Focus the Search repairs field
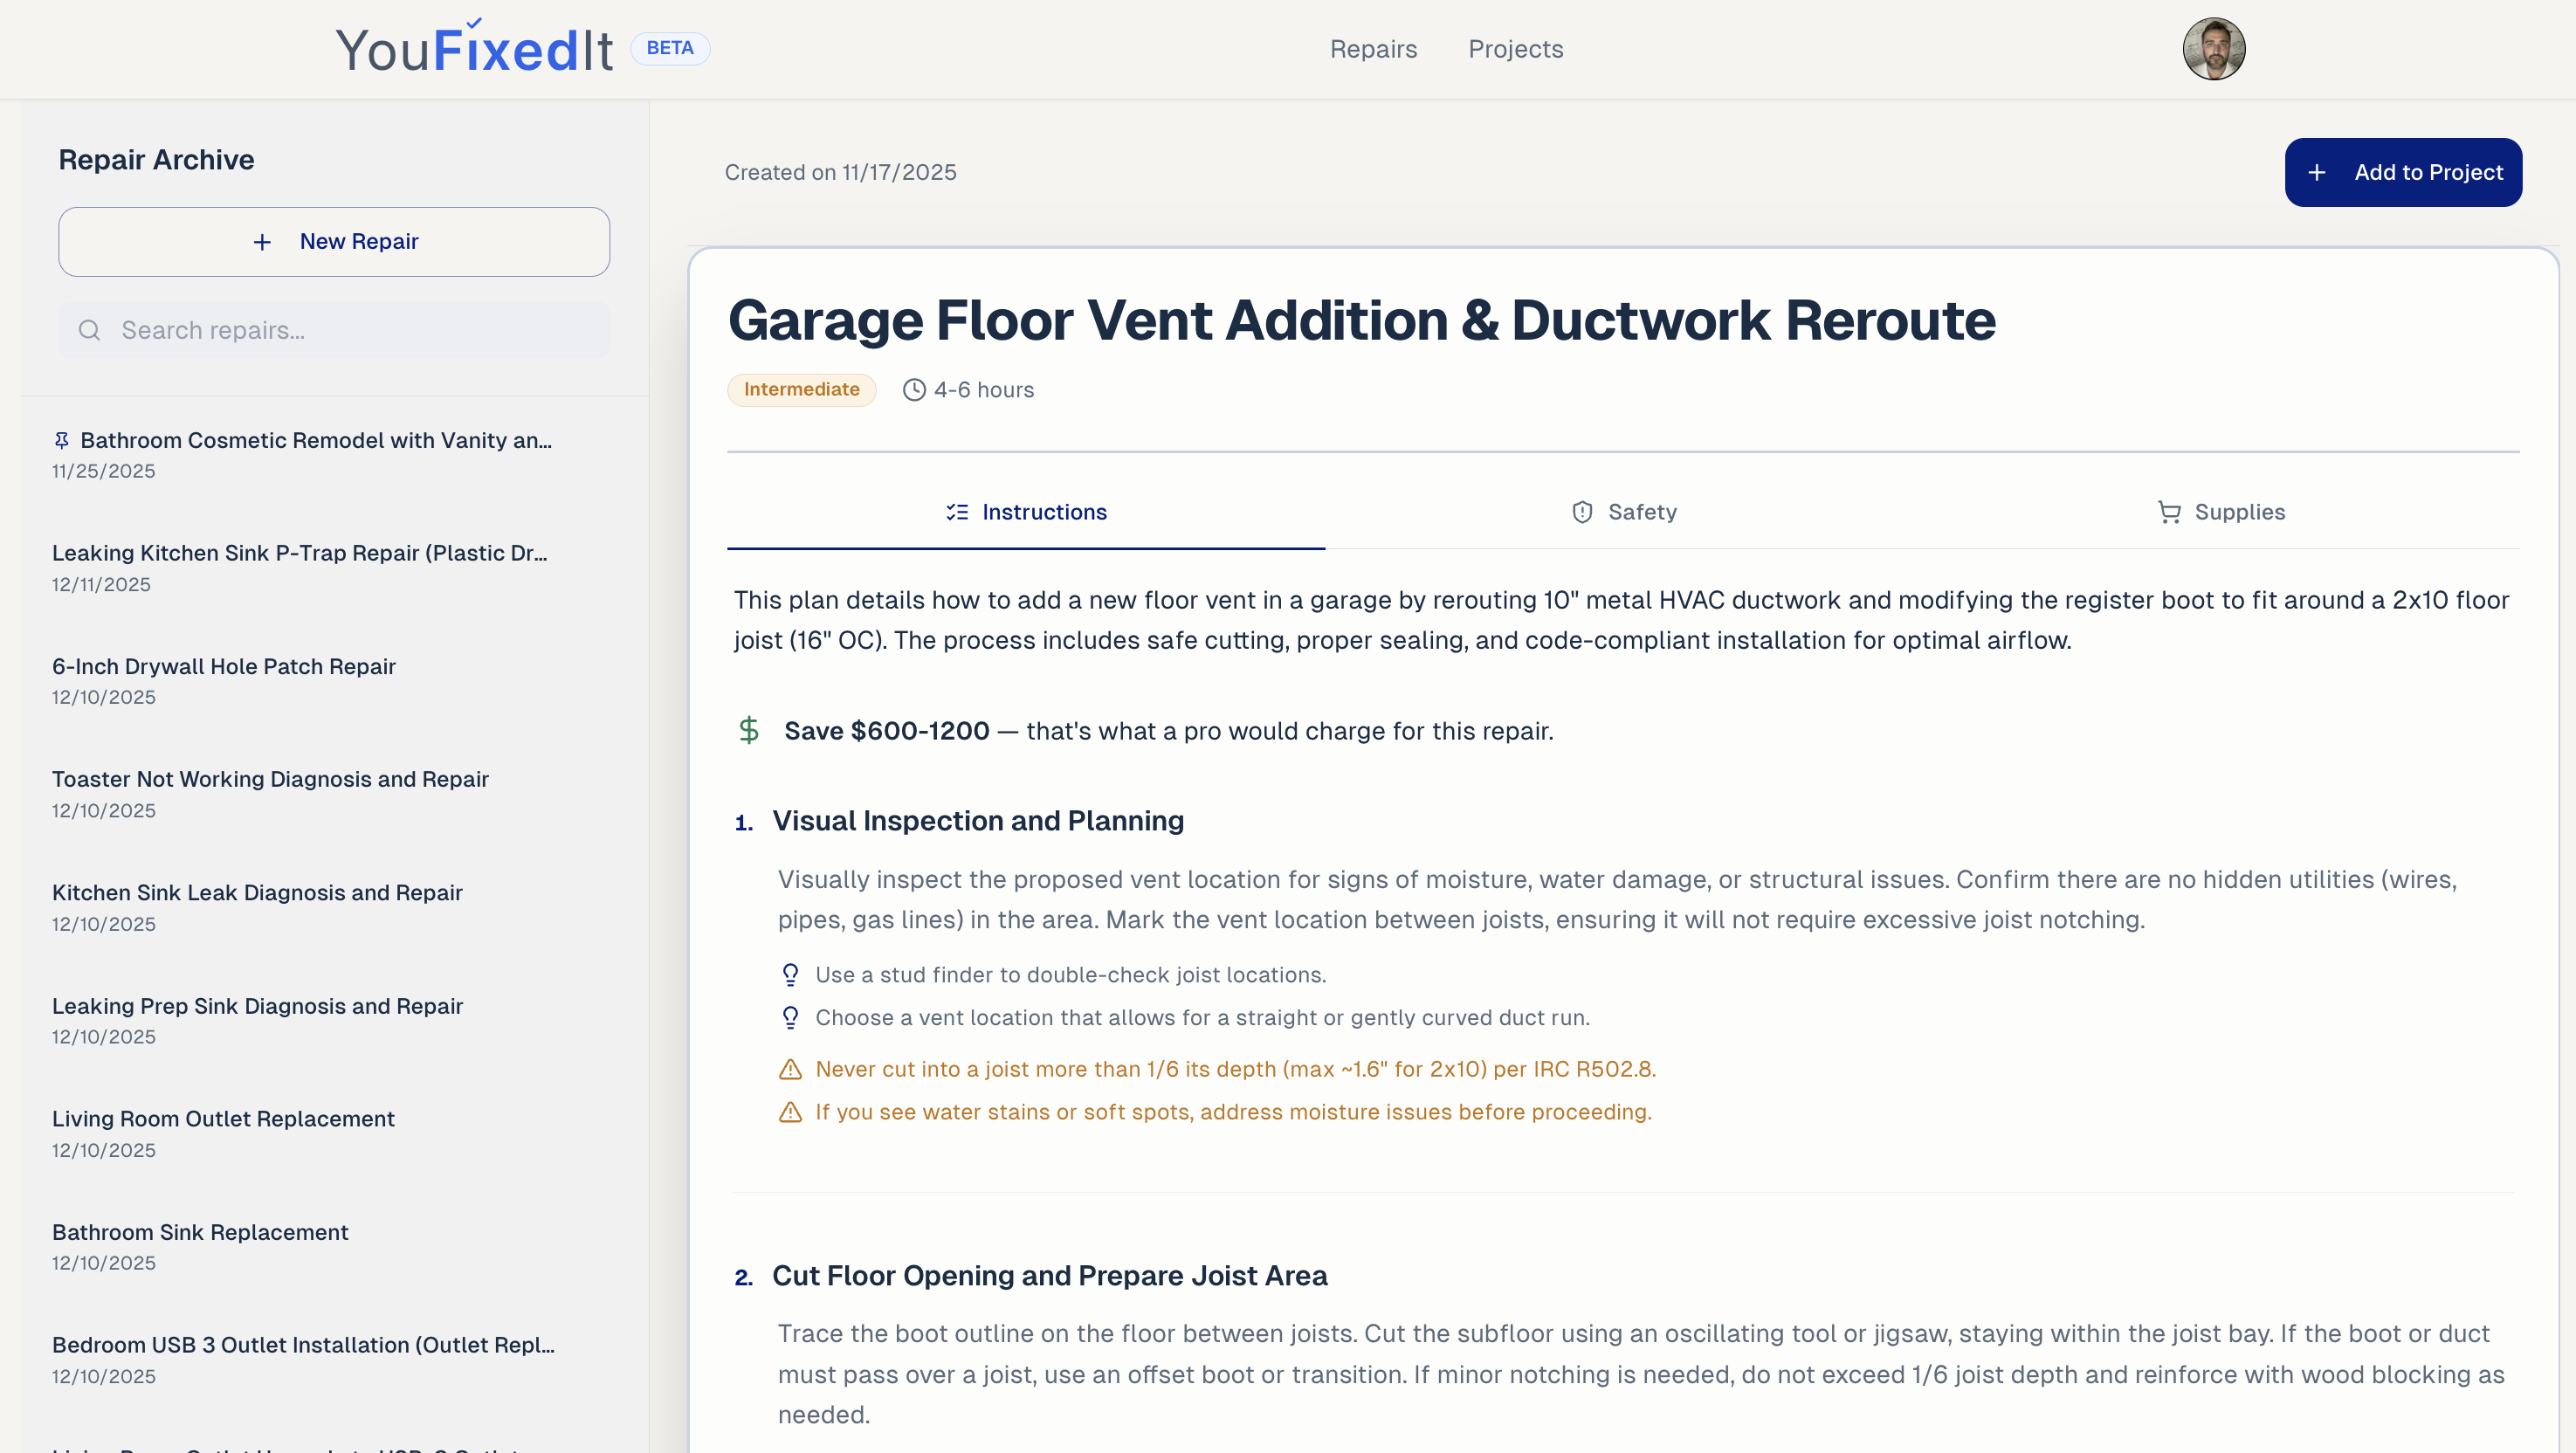This screenshot has height=1453, width=2576. click(x=334, y=330)
